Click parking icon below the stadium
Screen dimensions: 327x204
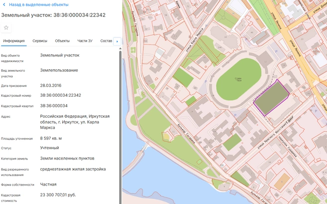pos(235,115)
